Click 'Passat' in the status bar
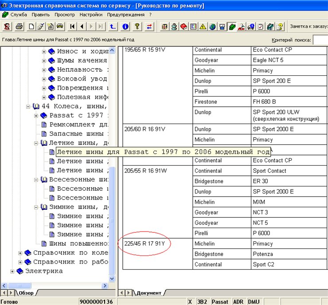The image size is (328, 305). 220,302
